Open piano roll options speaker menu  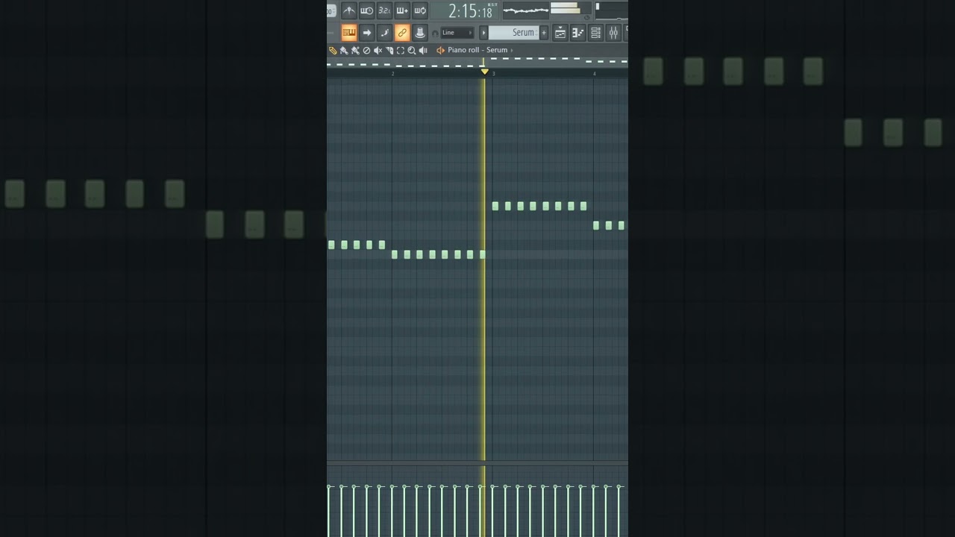[x=440, y=50]
